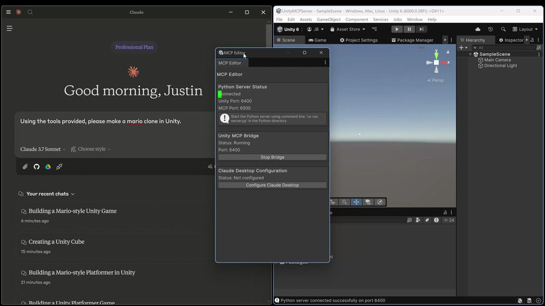Click Search by Label tag icon in Project

(x=427, y=220)
